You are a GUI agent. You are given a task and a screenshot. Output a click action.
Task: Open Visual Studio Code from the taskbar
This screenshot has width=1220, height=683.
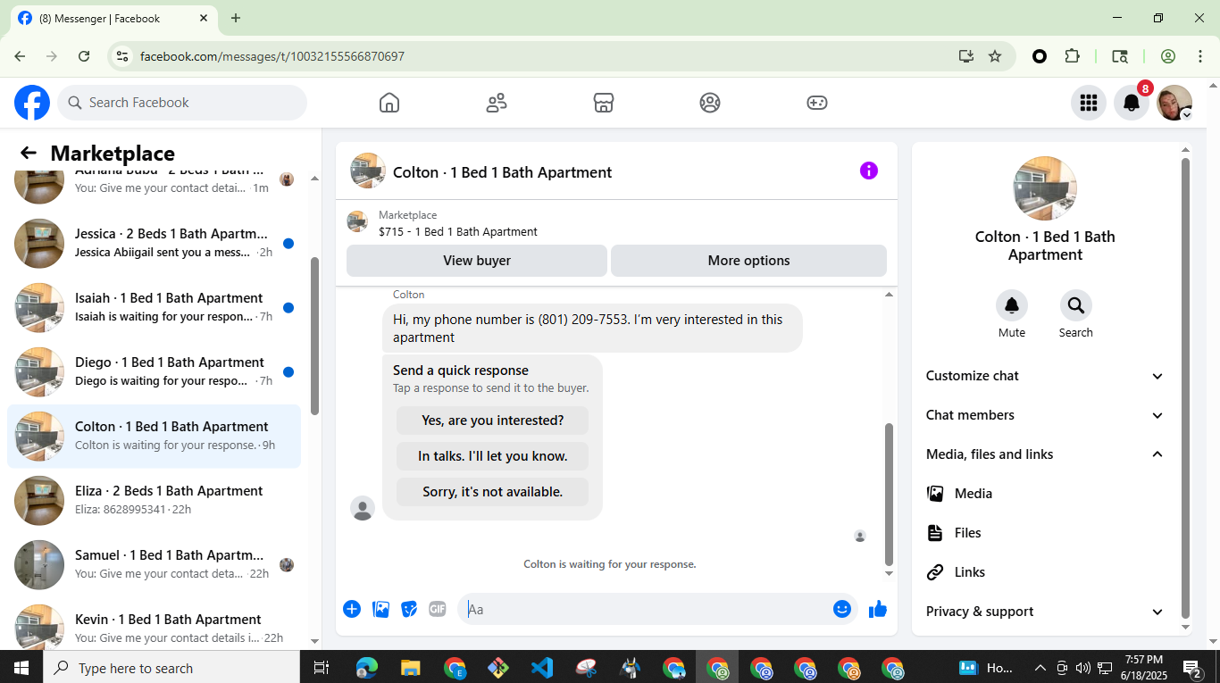[542, 668]
